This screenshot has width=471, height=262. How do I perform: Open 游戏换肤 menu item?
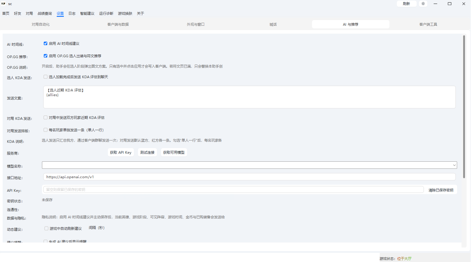(125, 14)
